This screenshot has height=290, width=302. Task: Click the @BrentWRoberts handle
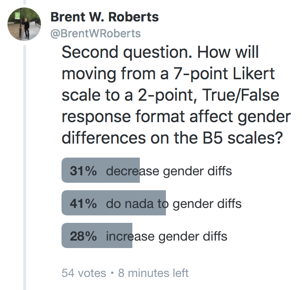95,34
